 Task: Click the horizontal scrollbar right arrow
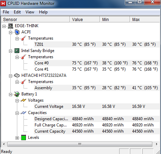(157, 144)
